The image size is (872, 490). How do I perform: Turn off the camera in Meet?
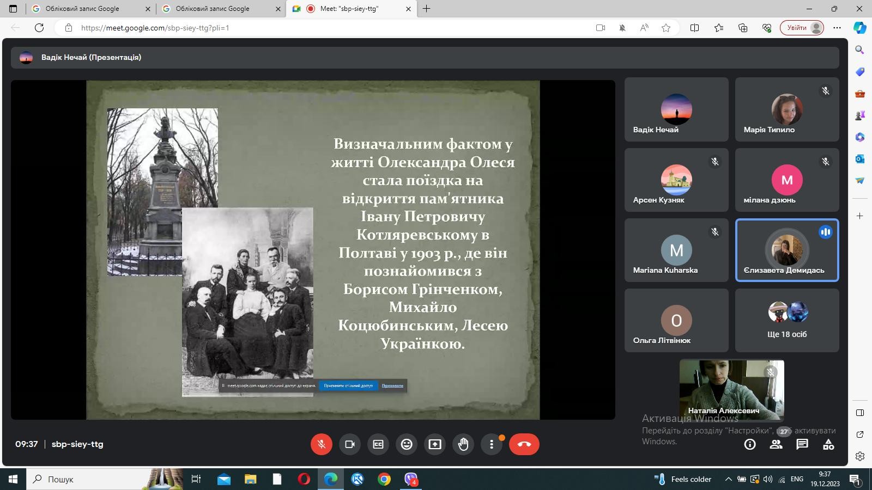tap(350, 444)
